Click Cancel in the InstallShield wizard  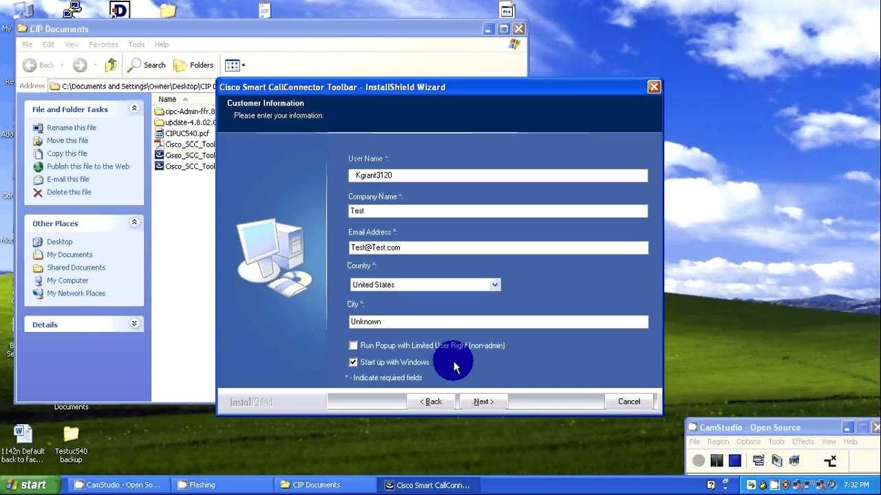point(629,401)
